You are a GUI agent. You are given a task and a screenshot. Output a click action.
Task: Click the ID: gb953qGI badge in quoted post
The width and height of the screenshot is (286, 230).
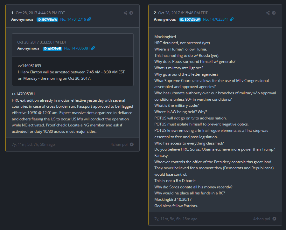point(52,48)
